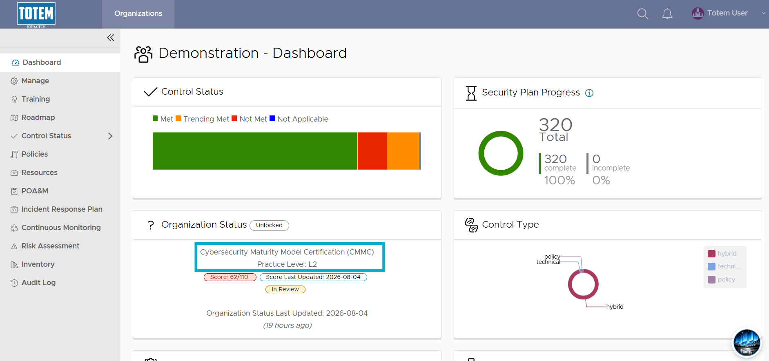Open Roadmap in the sidebar
This screenshot has width=769, height=361.
pos(60,117)
